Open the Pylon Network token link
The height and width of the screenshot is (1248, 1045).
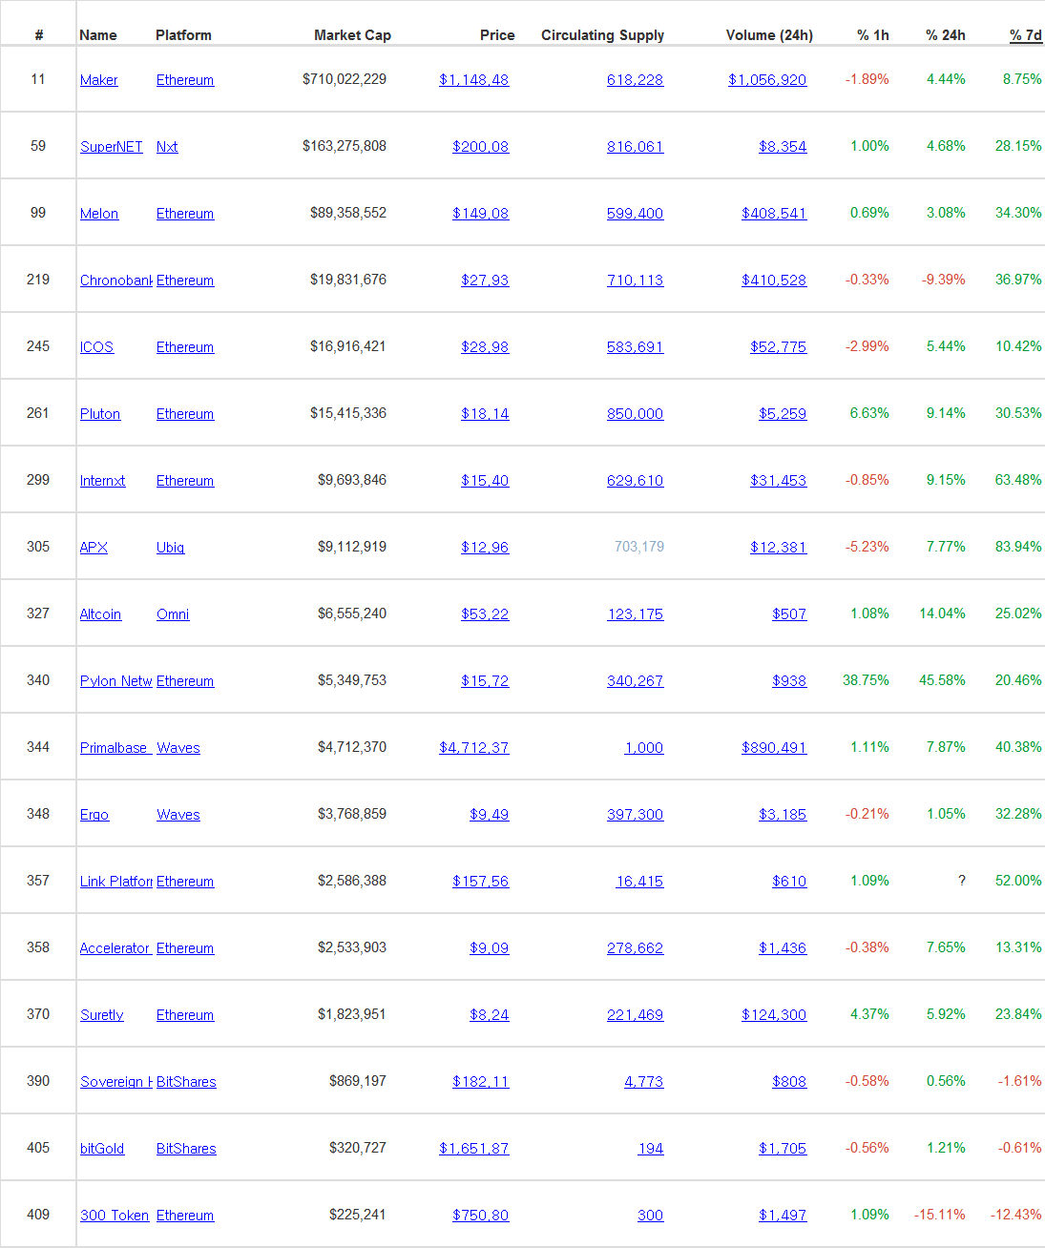tap(116, 681)
